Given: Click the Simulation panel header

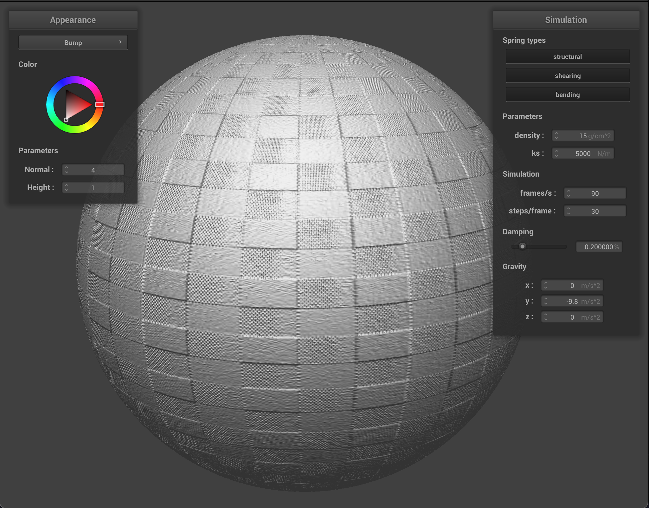Looking at the screenshot, I should point(566,20).
